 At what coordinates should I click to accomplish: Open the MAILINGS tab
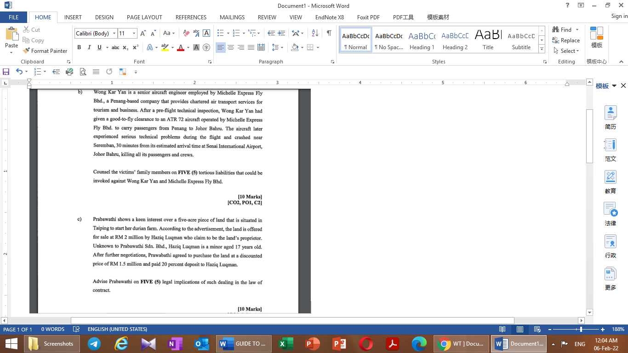pyautogui.click(x=232, y=17)
